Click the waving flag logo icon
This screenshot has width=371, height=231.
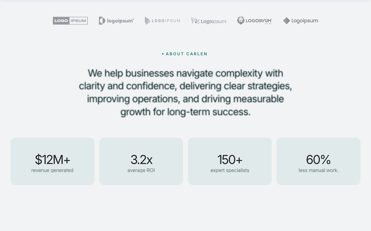point(195,21)
